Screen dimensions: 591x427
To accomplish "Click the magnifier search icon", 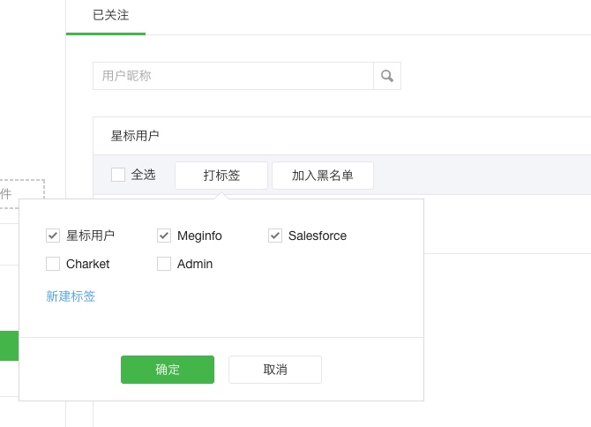I will point(387,76).
